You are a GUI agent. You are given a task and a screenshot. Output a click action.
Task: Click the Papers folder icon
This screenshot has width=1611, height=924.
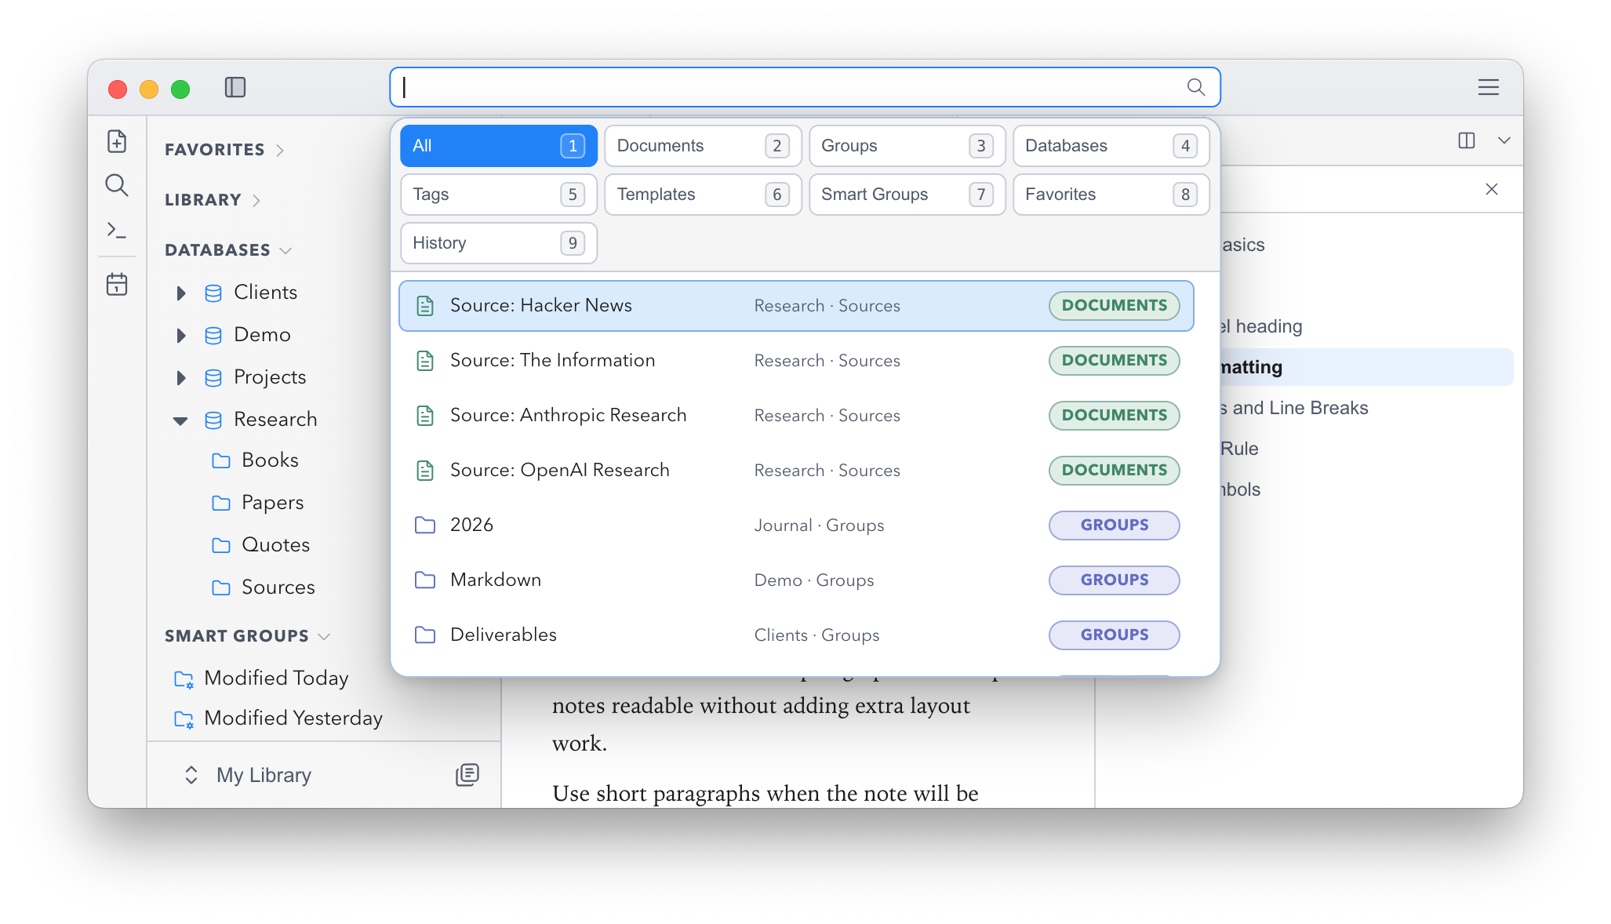[x=221, y=503]
